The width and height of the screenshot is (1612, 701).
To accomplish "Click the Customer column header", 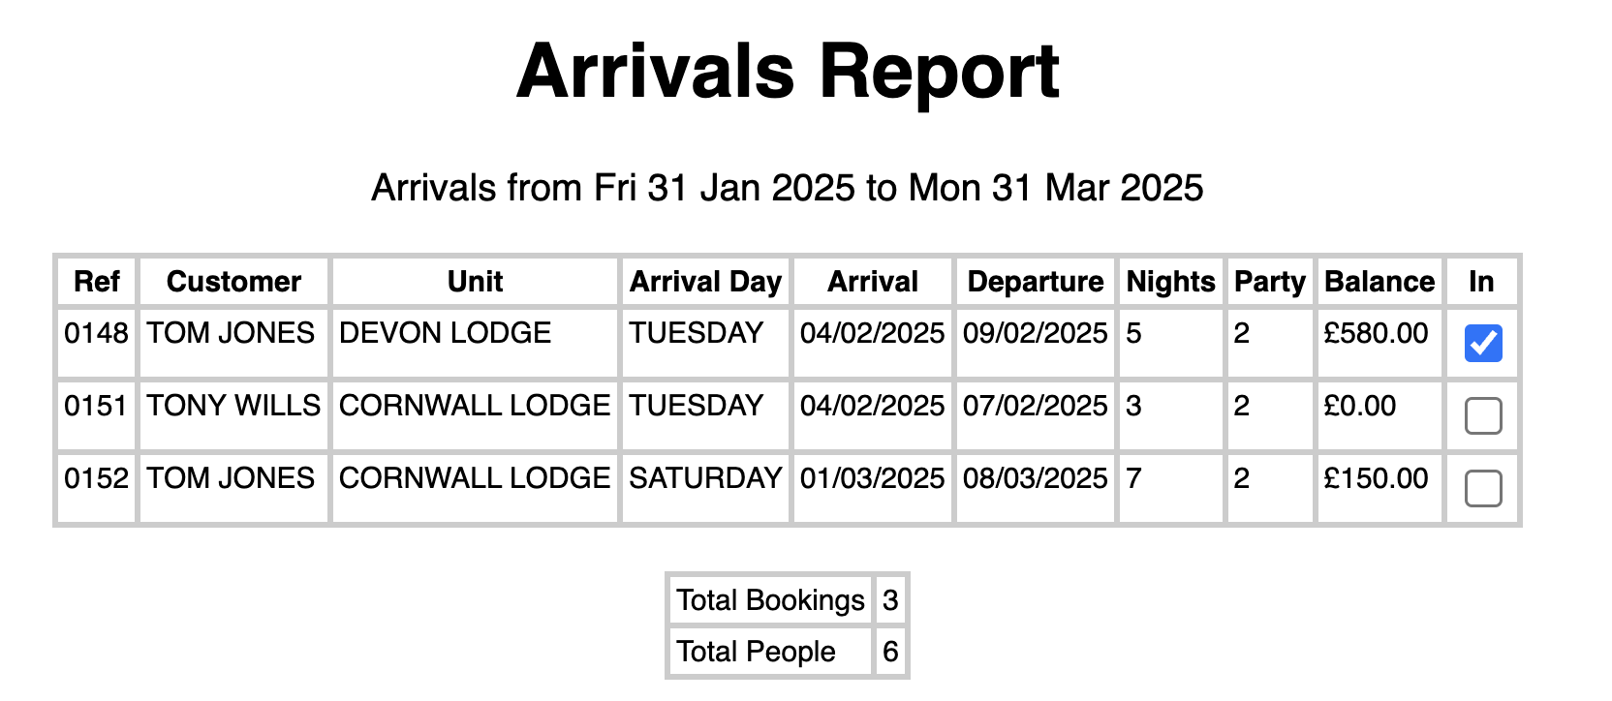I will (233, 282).
